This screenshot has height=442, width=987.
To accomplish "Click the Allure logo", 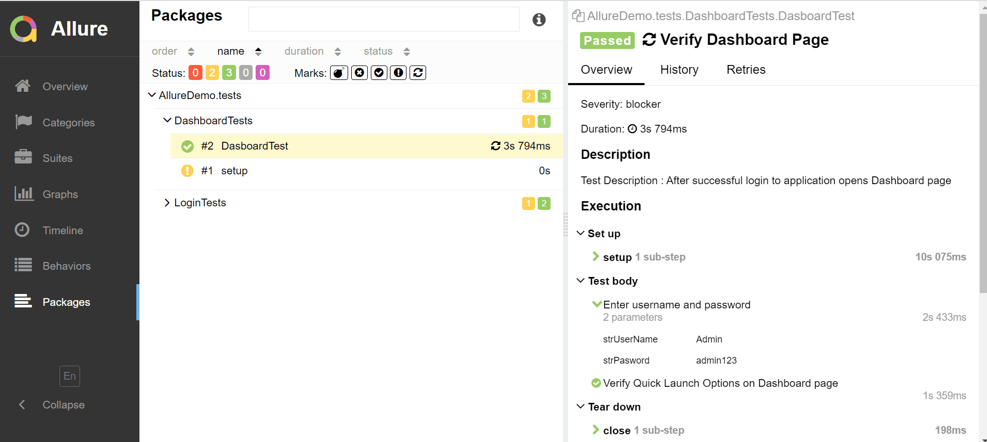I will coord(24,29).
